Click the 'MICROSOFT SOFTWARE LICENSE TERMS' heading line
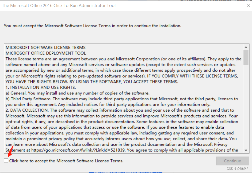This screenshot has height=173, width=252. [45, 47]
